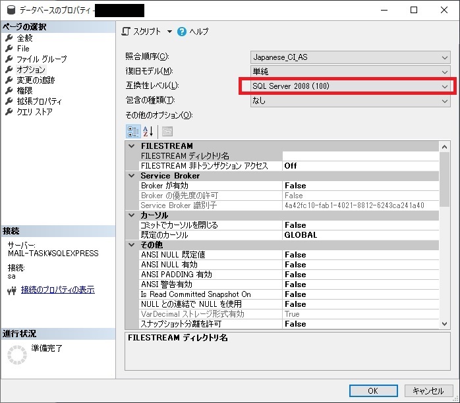Switch to the クエリ ストア page
Screen dimensions: 460x403
tap(34, 112)
